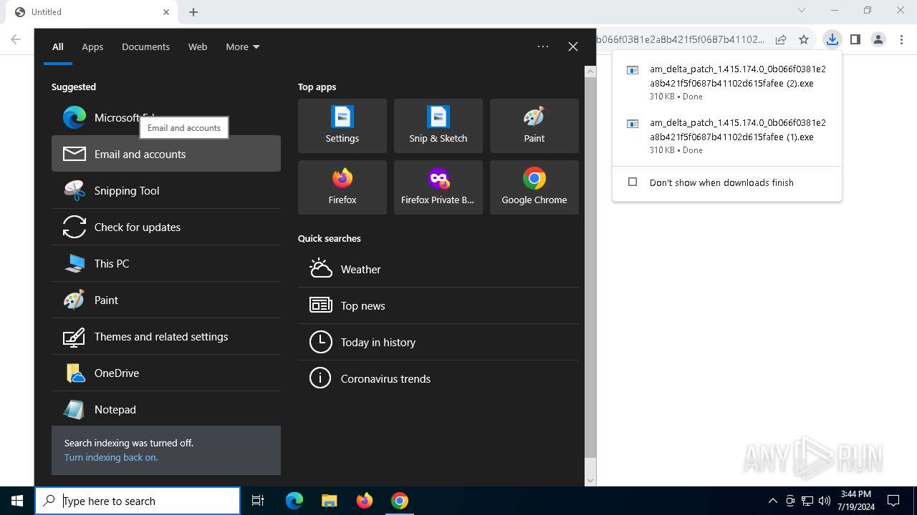Open This PC from suggestions

pos(166,263)
